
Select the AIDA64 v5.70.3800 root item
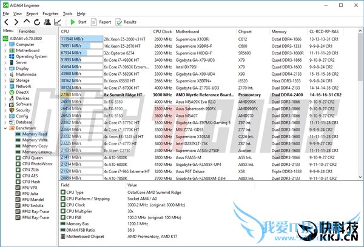(x=23, y=39)
